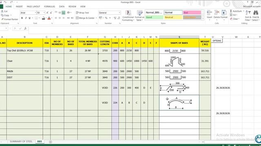Switch to SUMMARY OF STEEL sheet

21,142
